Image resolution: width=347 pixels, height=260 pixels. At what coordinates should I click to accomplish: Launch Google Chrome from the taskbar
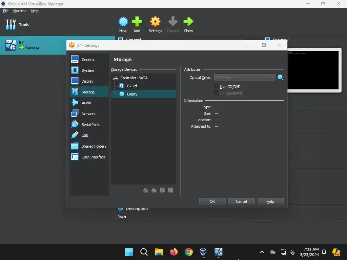(x=188, y=252)
